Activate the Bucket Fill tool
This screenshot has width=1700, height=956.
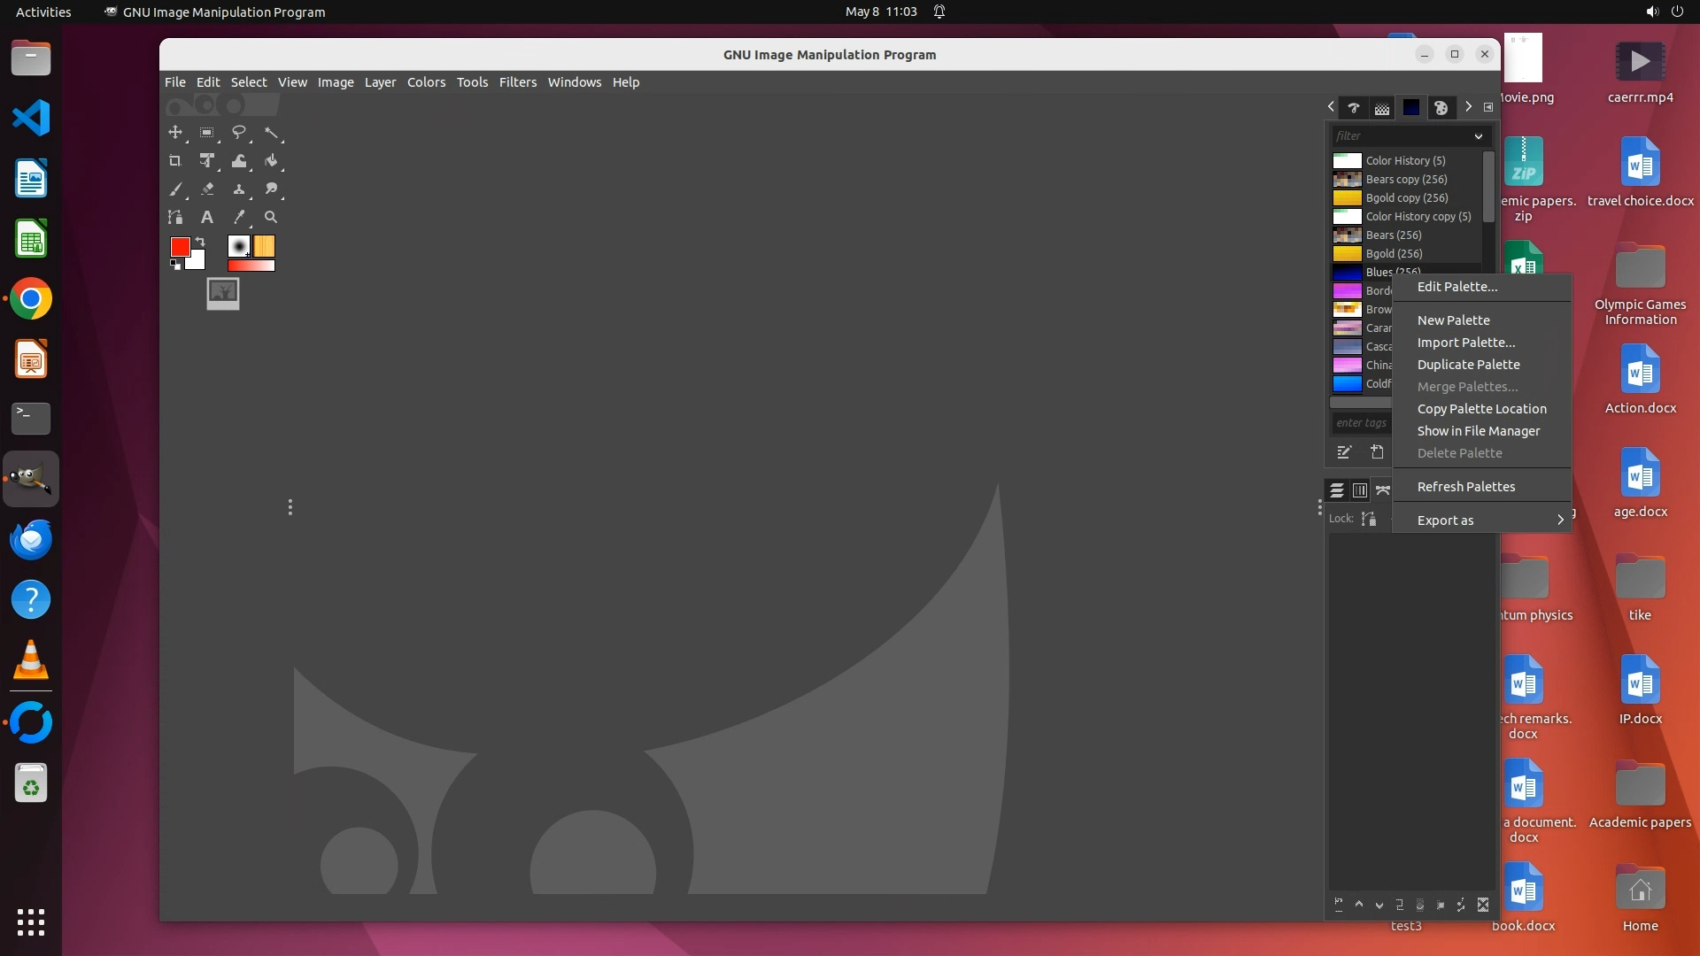tap(271, 161)
